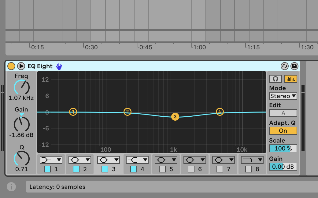Image resolution: width=318 pixels, height=198 pixels.
Task: Click the info view 'i' icon
Action: point(11,187)
